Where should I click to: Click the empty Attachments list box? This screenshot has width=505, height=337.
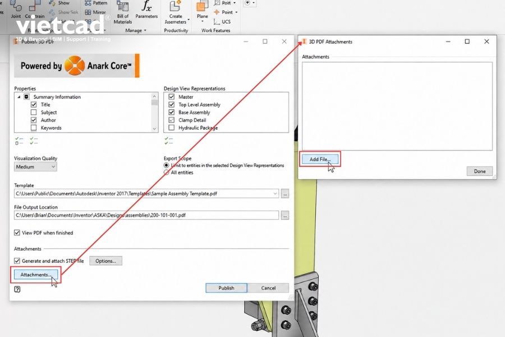(x=397, y=106)
